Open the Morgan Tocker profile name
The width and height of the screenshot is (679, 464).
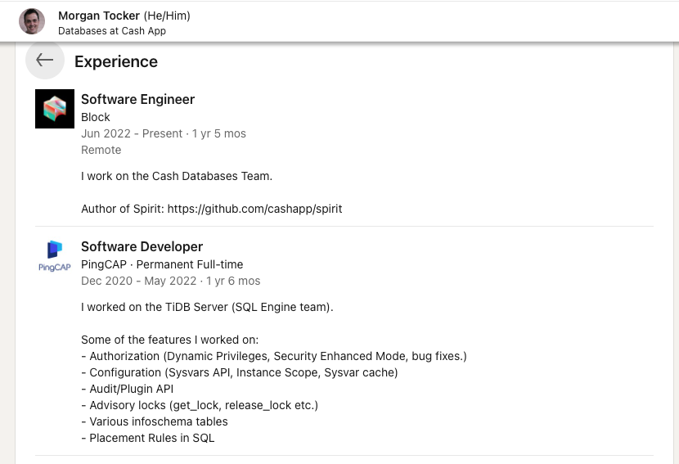click(x=99, y=16)
